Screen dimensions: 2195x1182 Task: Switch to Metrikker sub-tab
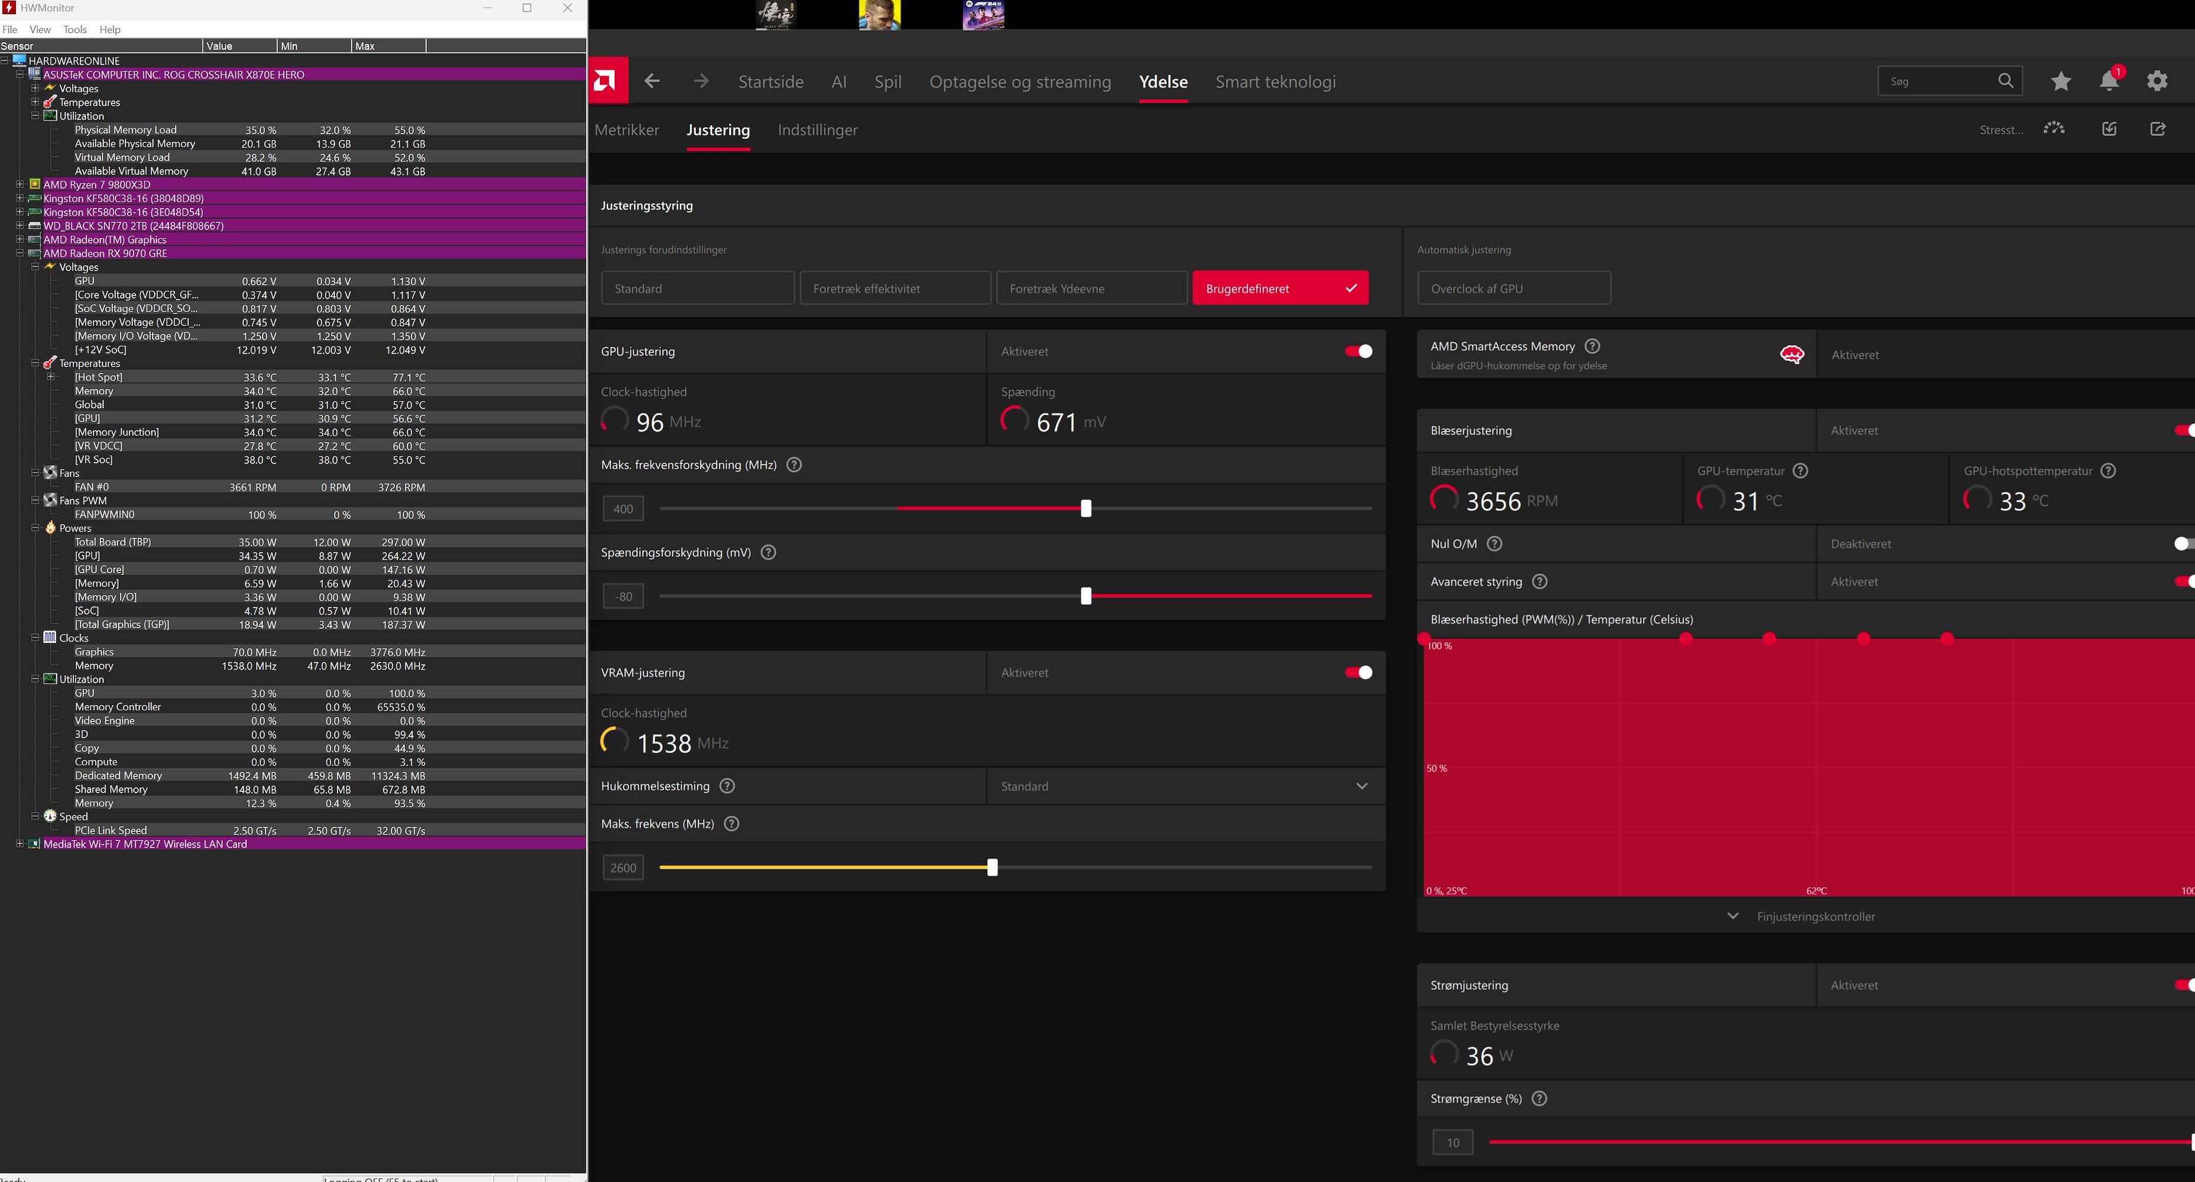(627, 129)
